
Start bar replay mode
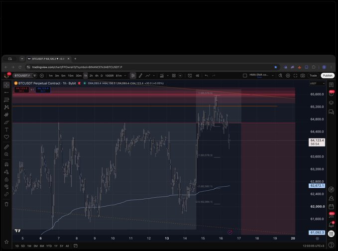[197, 76]
